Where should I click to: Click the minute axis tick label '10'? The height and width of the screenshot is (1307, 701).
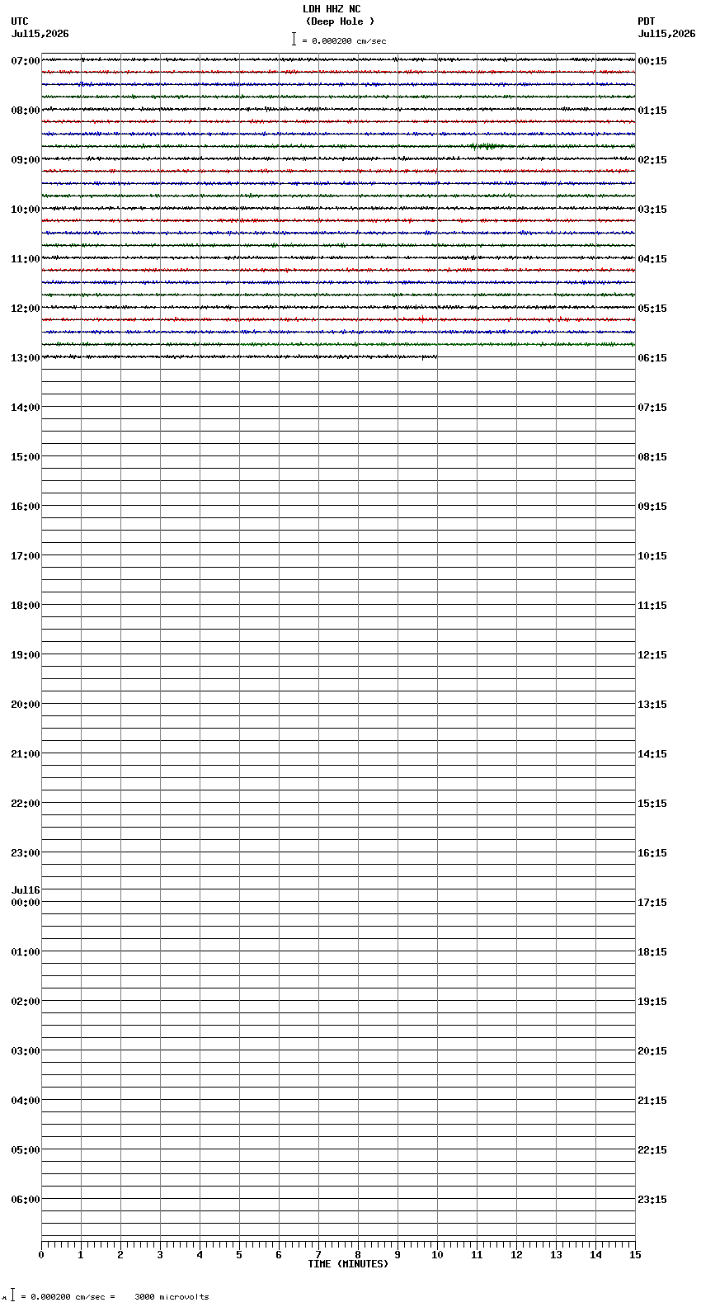point(437,1255)
